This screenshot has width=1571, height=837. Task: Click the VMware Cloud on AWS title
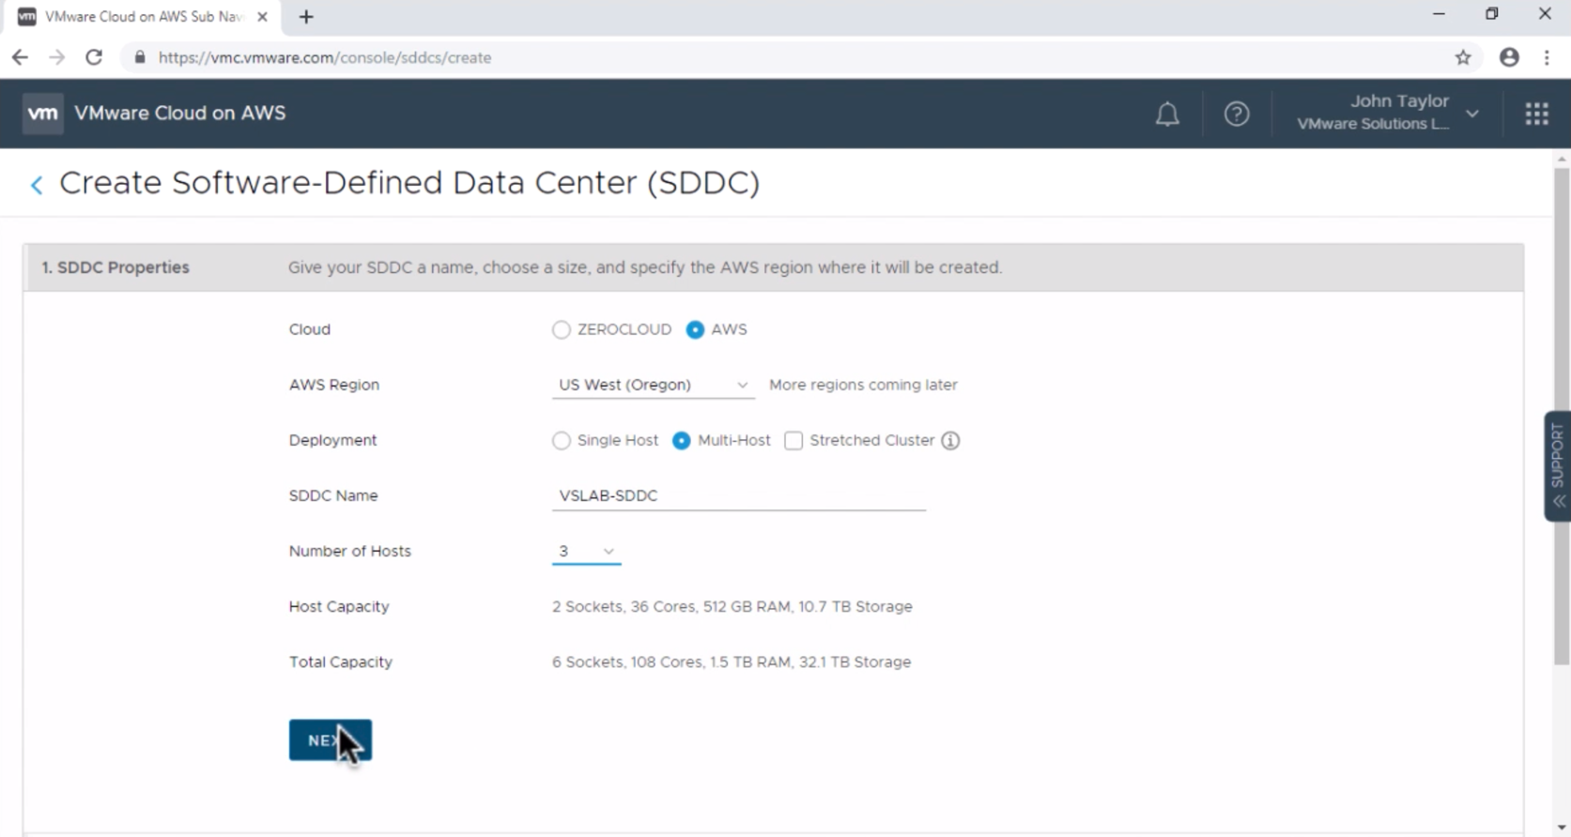pos(180,114)
